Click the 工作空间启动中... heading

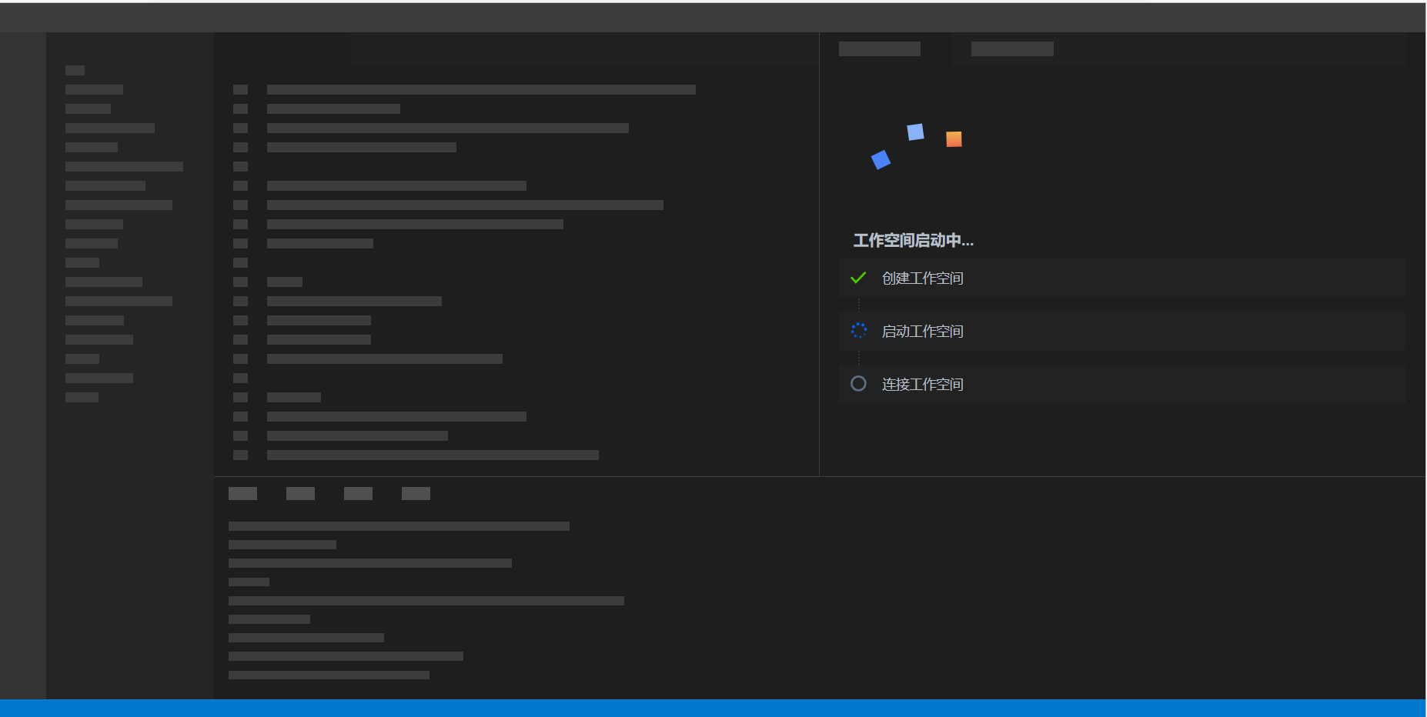coord(914,241)
